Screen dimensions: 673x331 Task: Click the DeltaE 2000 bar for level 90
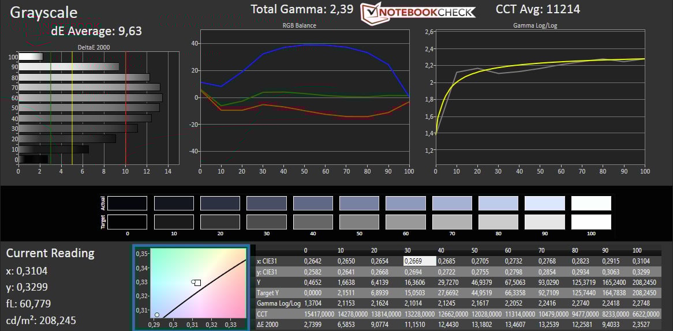point(69,67)
